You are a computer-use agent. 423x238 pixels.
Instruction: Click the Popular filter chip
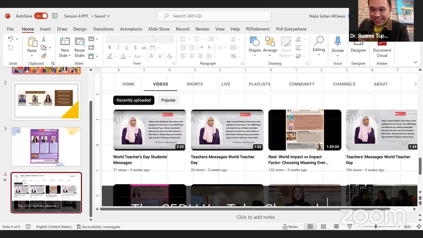click(168, 100)
